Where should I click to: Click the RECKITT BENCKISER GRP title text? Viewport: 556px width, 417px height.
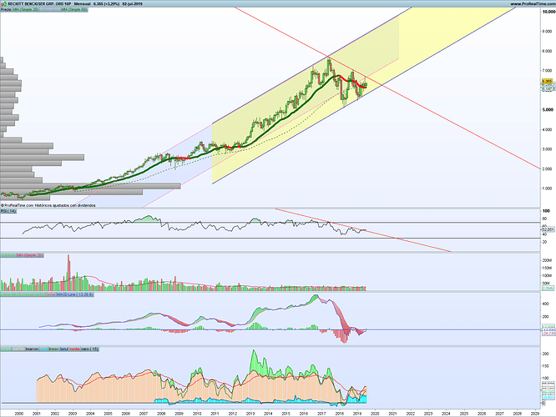[39, 4]
